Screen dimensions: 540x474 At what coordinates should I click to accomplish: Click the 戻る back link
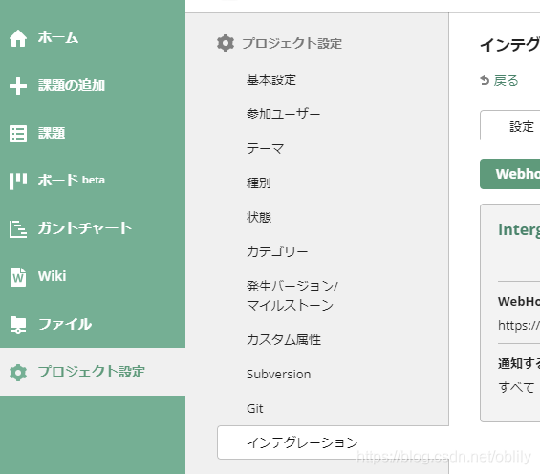coord(506,81)
